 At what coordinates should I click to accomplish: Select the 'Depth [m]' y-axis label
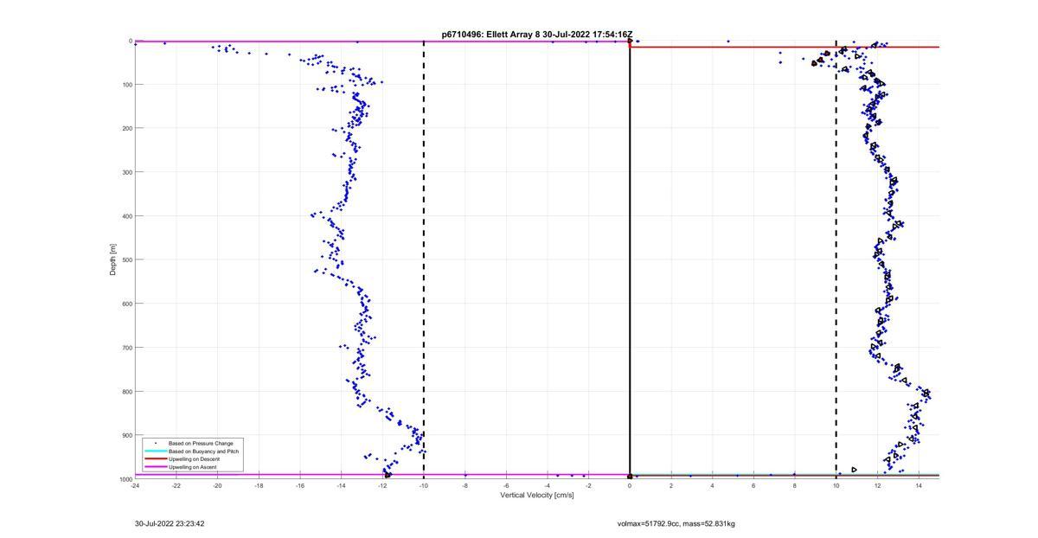coord(112,259)
